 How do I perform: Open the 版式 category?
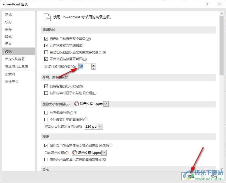19,36
